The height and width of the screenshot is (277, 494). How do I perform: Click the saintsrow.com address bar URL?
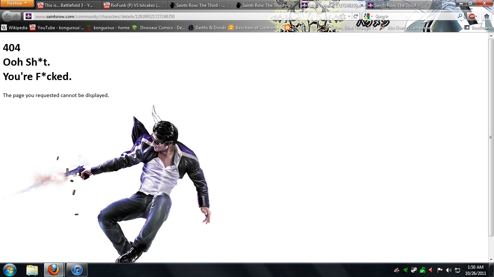coord(105,17)
